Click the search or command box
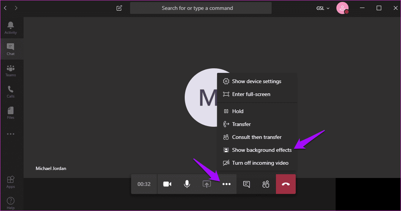The width and height of the screenshot is (401, 211). click(201, 8)
